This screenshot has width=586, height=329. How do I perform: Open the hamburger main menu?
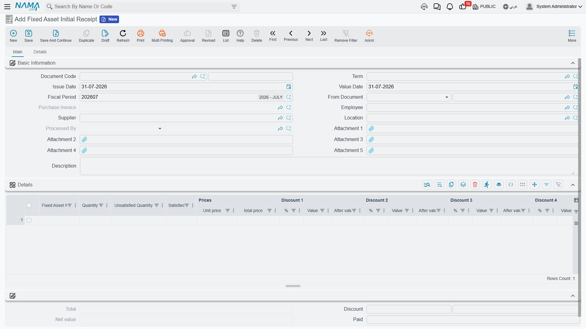tap(7, 6)
